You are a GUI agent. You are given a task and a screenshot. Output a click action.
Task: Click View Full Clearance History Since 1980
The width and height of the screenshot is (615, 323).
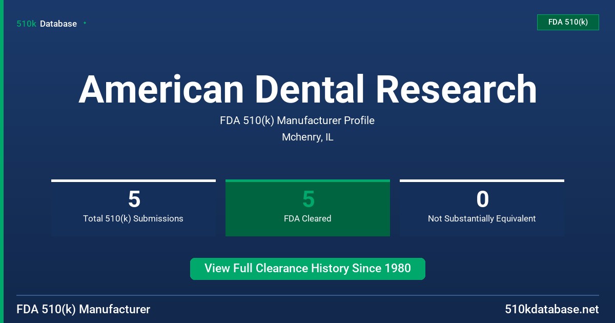click(307, 269)
